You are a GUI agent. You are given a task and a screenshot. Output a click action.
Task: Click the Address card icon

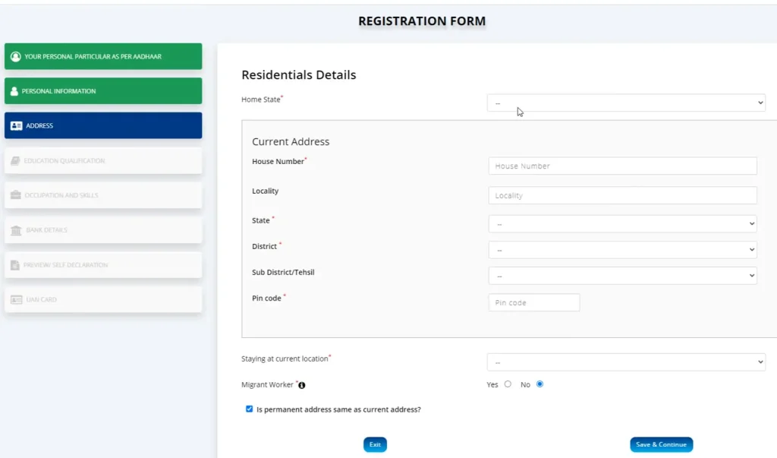point(16,126)
